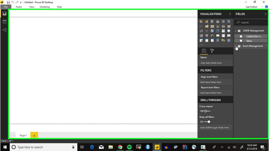The image size is (269, 151).
Task: Open the Help ribbon tab
Action: coord(59,7)
